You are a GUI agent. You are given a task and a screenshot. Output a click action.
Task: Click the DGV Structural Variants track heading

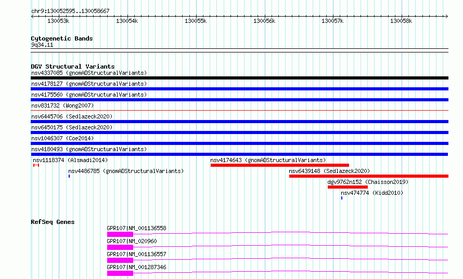tap(73, 67)
